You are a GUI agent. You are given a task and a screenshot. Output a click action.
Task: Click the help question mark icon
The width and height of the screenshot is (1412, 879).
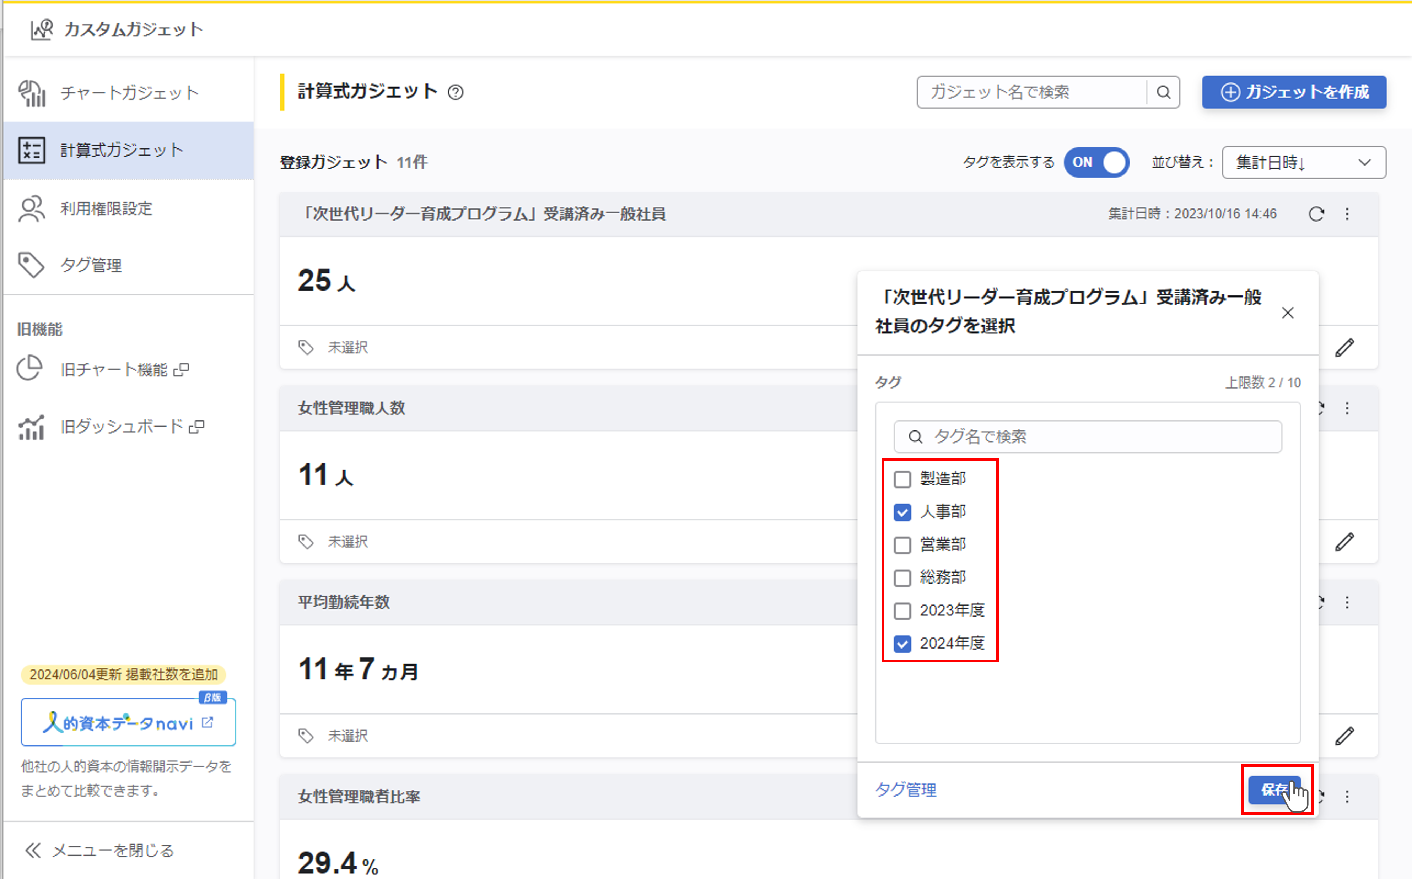click(456, 92)
